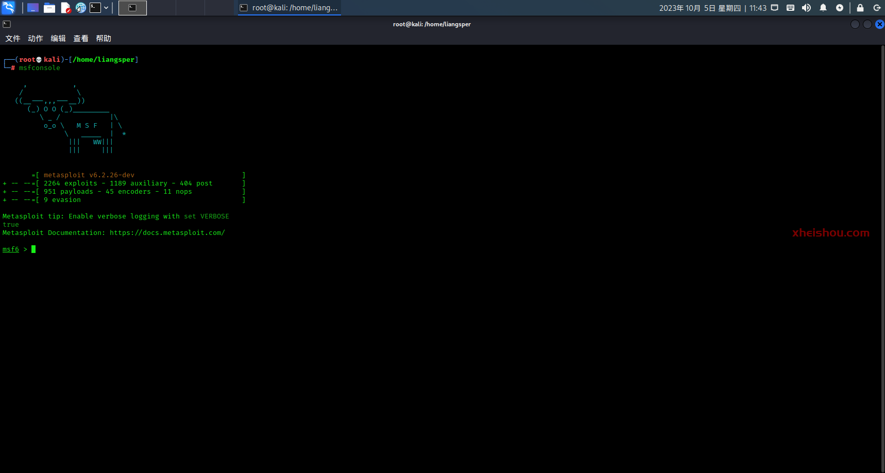This screenshot has width=885, height=473.
Task: Open the file manager launcher
Action: coord(49,8)
